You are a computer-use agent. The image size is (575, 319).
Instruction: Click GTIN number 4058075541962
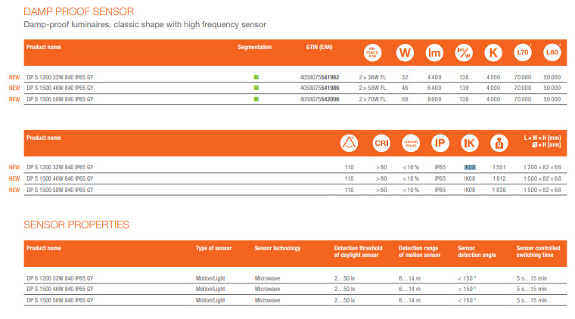319,77
